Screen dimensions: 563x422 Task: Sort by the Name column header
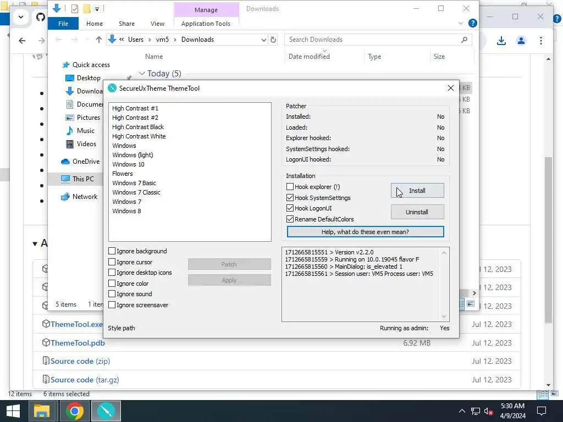[x=154, y=57]
